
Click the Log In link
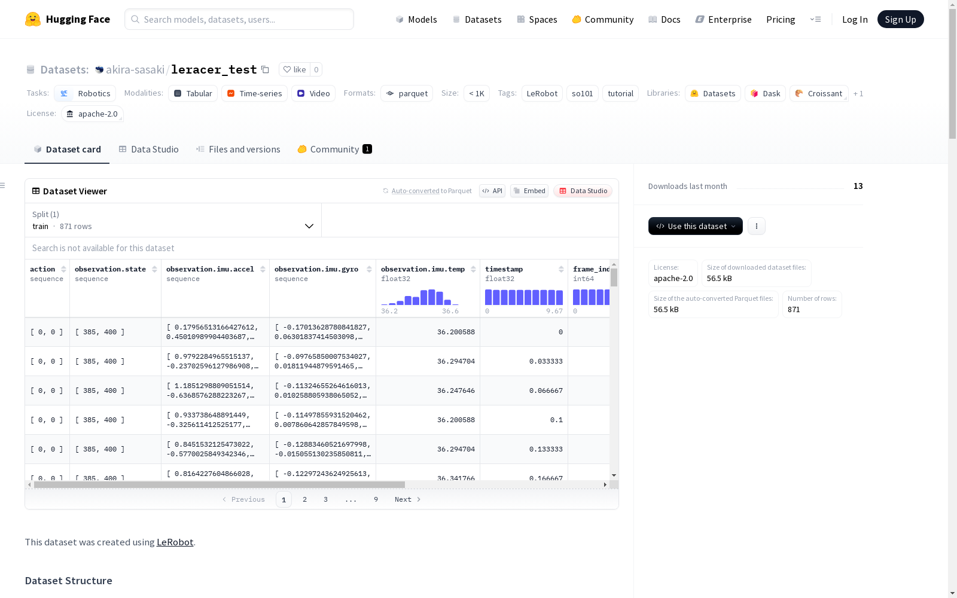coord(855,19)
